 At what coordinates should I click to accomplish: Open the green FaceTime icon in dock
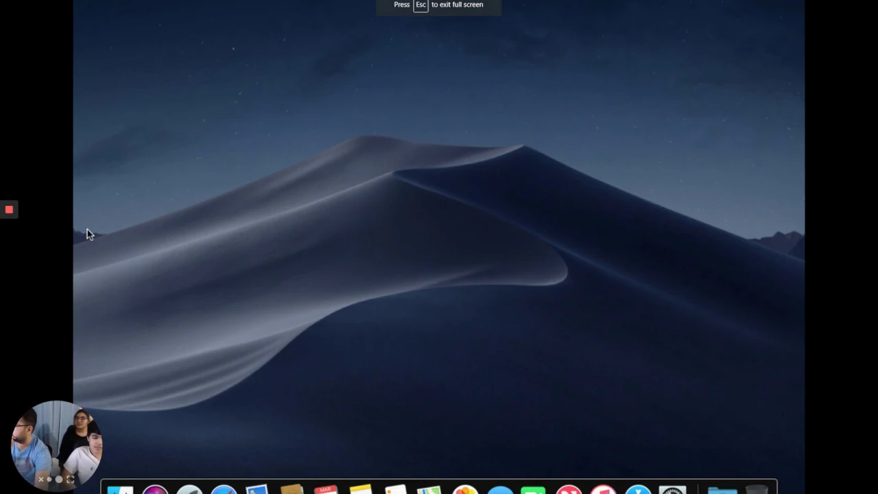pyautogui.click(x=534, y=490)
